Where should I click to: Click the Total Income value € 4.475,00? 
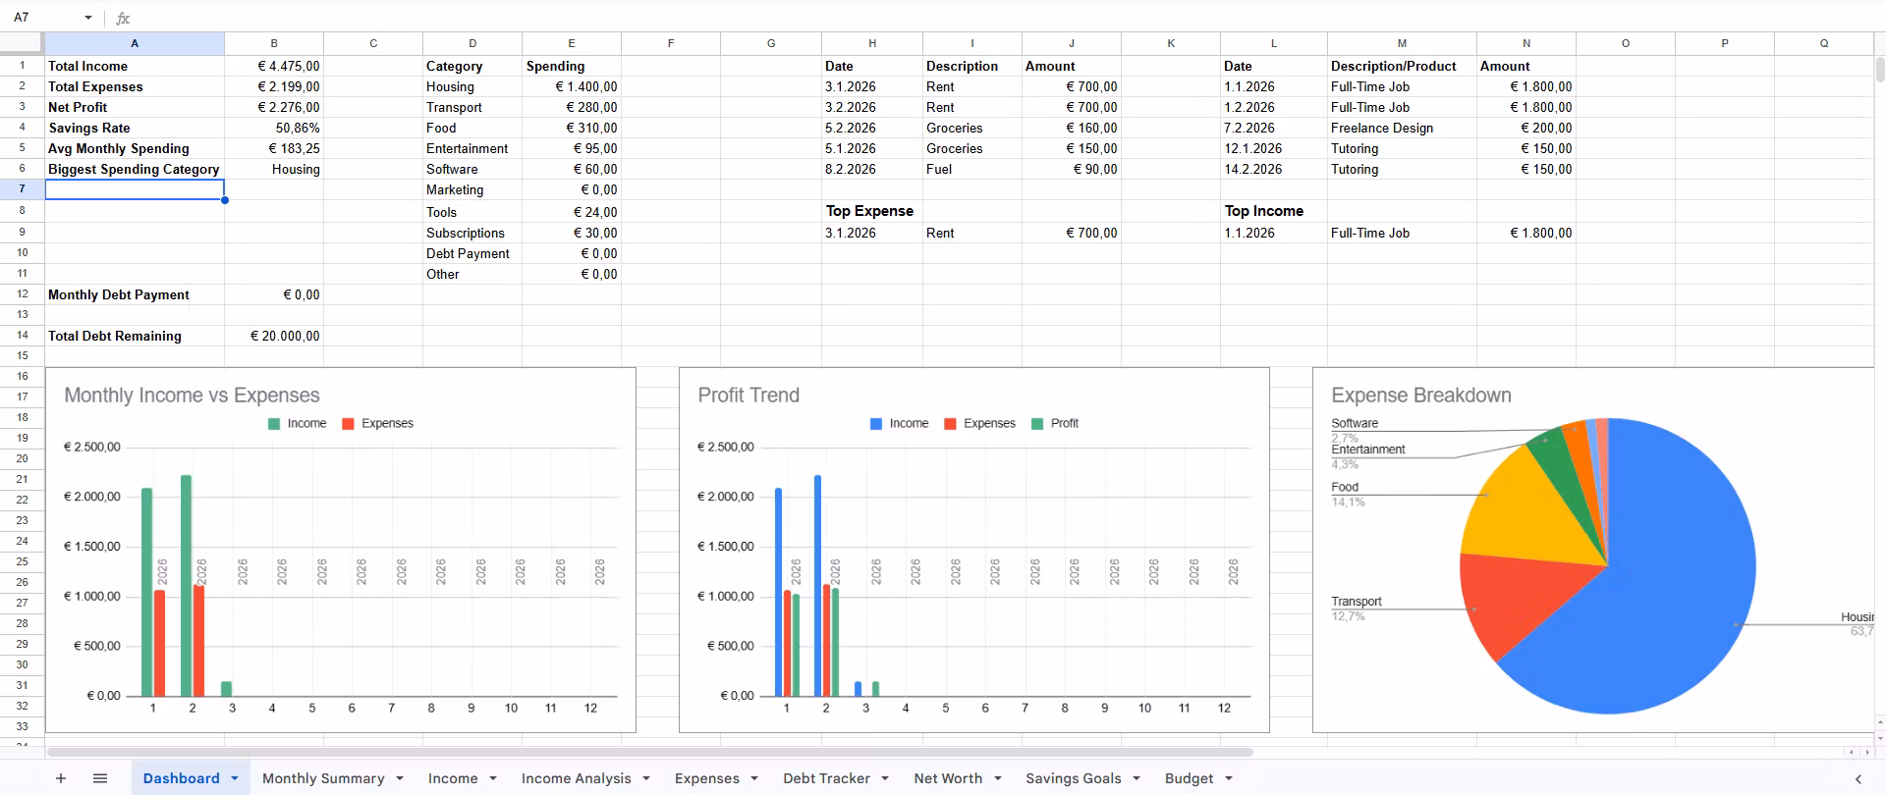coord(274,66)
